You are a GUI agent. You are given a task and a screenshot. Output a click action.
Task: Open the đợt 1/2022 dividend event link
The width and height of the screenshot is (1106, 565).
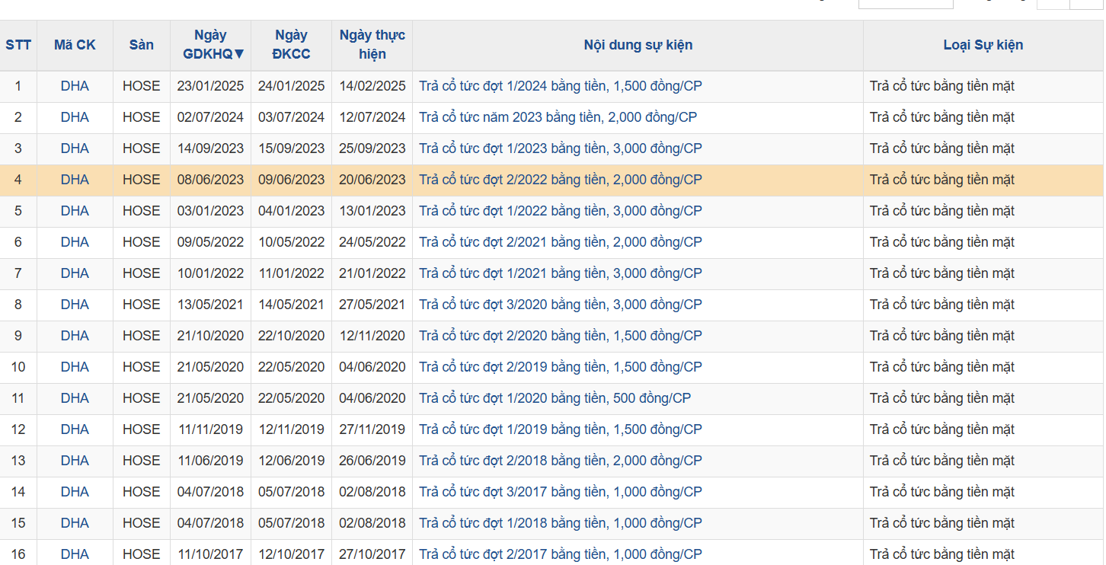click(560, 212)
